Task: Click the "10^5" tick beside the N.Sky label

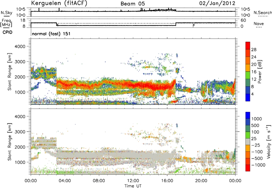Action: (x=21, y=9)
